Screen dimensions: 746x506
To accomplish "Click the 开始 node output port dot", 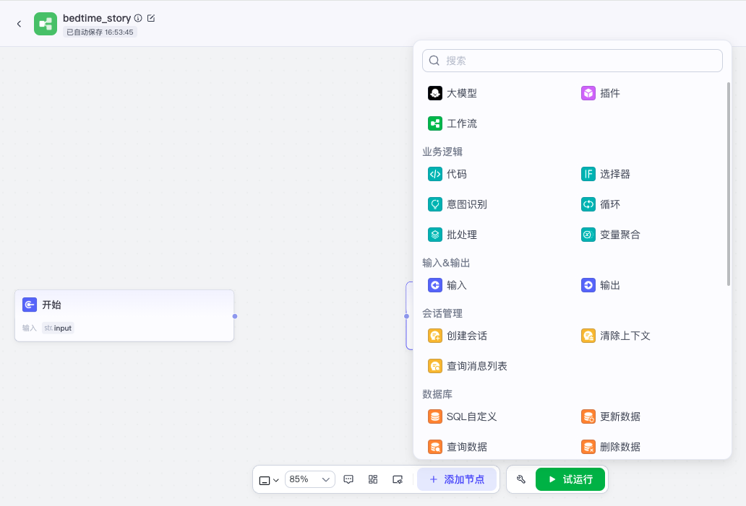I will click(x=234, y=316).
